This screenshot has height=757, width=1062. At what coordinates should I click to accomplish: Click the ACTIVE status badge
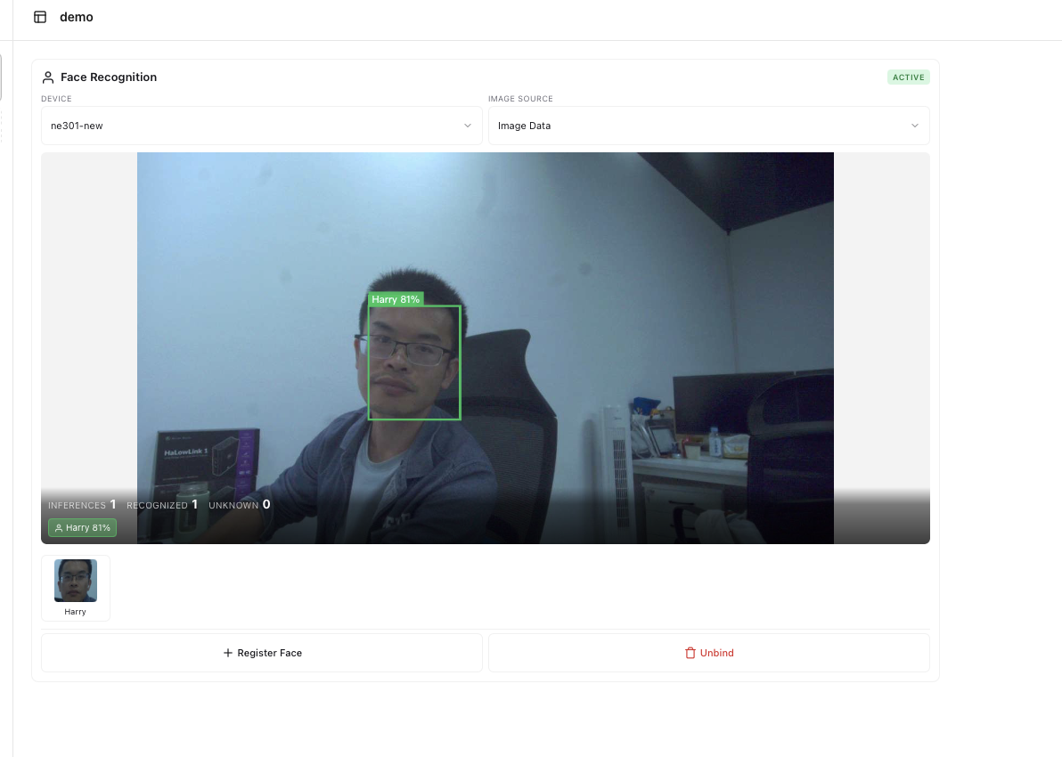[x=908, y=77]
